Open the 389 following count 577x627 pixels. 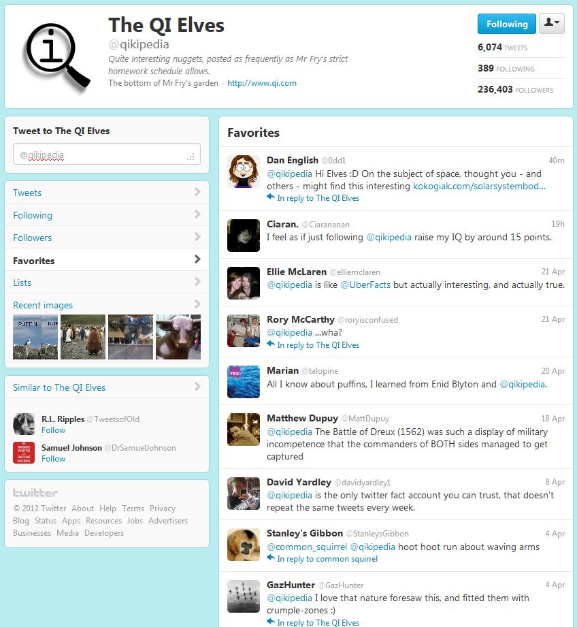tap(506, 68)
